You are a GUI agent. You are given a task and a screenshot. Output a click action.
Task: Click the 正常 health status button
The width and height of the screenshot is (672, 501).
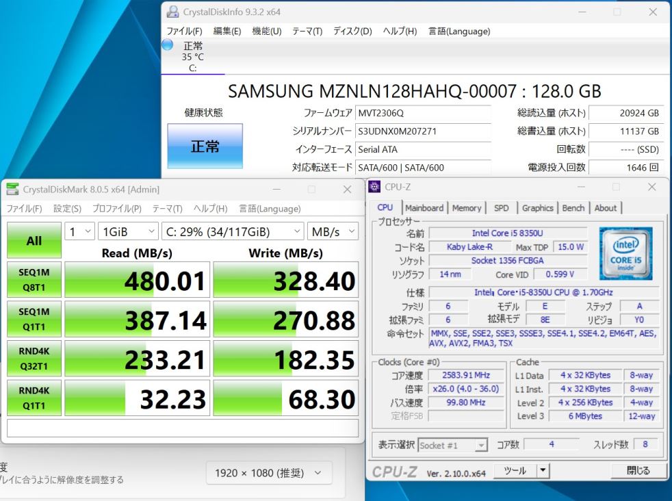(205, 146)
